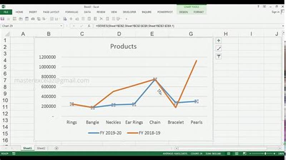Image resolution: width=286 pixels, height=160 pixels.
Task: Open the DATA ribbon tab
Action: coord(87,12)
